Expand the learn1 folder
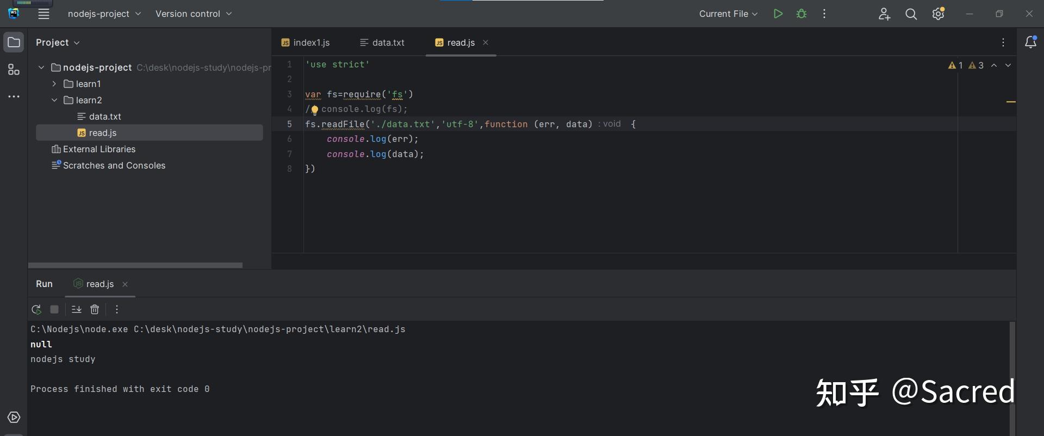1044x436 pixels. (54, 84)
